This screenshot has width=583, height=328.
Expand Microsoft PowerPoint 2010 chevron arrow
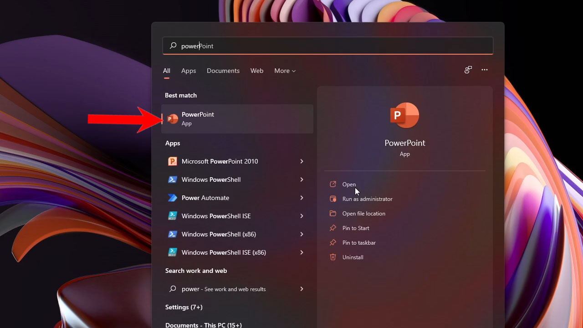coord(302,161)
